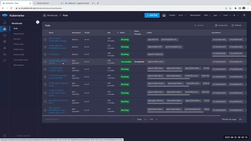Change results per page dropdown

click(241, 119)
